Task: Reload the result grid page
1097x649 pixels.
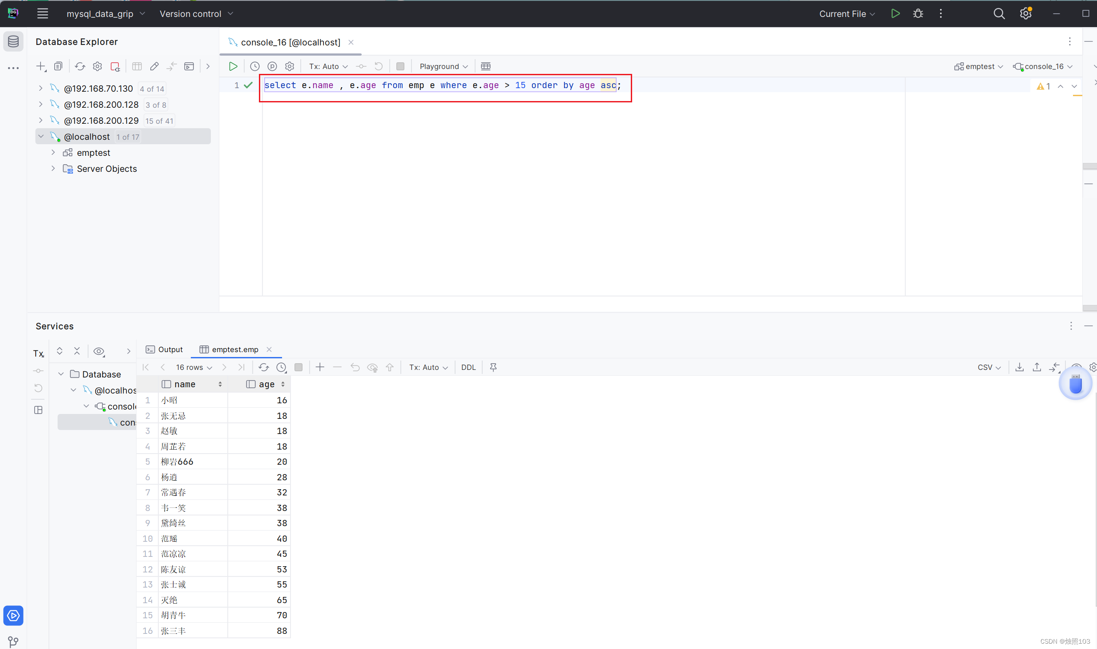Action: coord(264,367)
